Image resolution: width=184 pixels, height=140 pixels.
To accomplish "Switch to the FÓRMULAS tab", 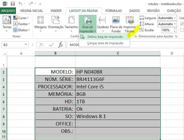I will tap(113, 10).
